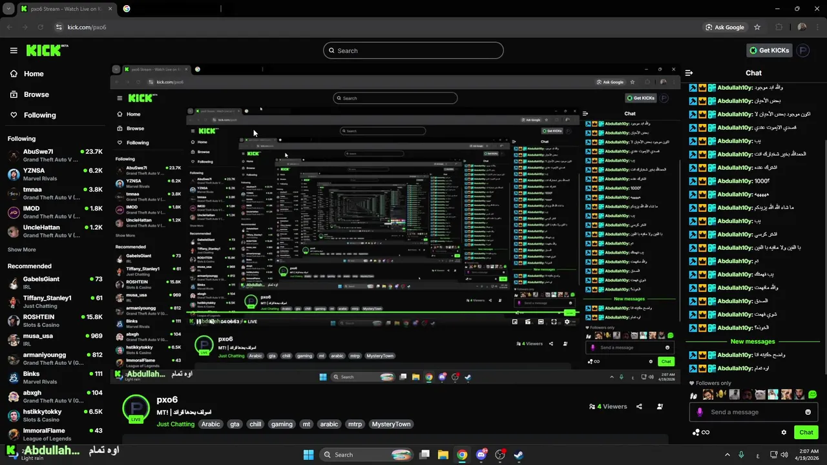The height and width of the screenshot is (465, 827).
Task: Click the live stream video player
Action: 394,223
